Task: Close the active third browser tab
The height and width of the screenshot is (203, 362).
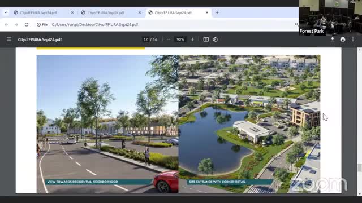Action: tap(207, 12)
